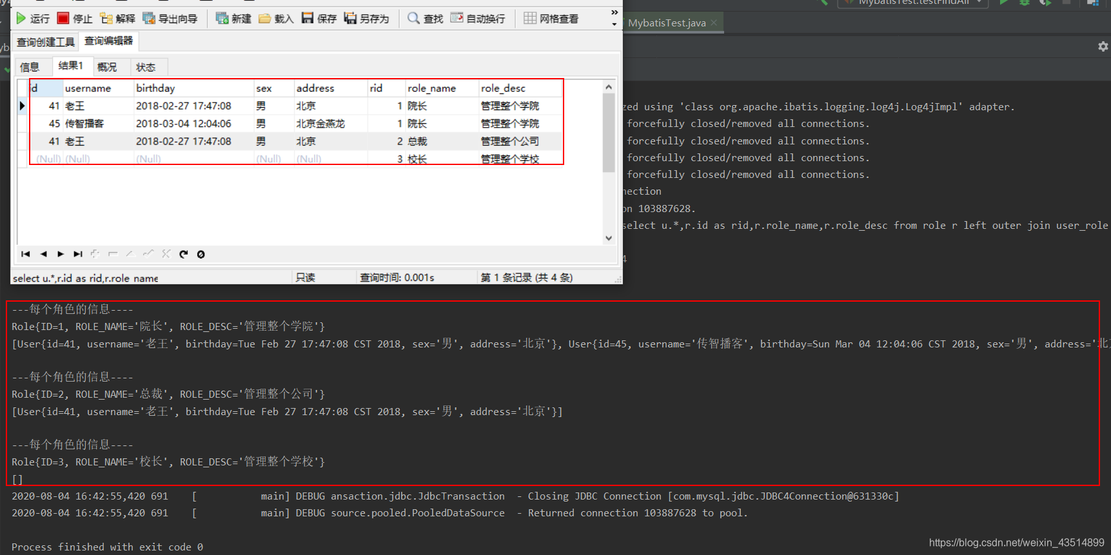Click the refresh results icon
Viewport: 1111px width, 555px height.
184,254
